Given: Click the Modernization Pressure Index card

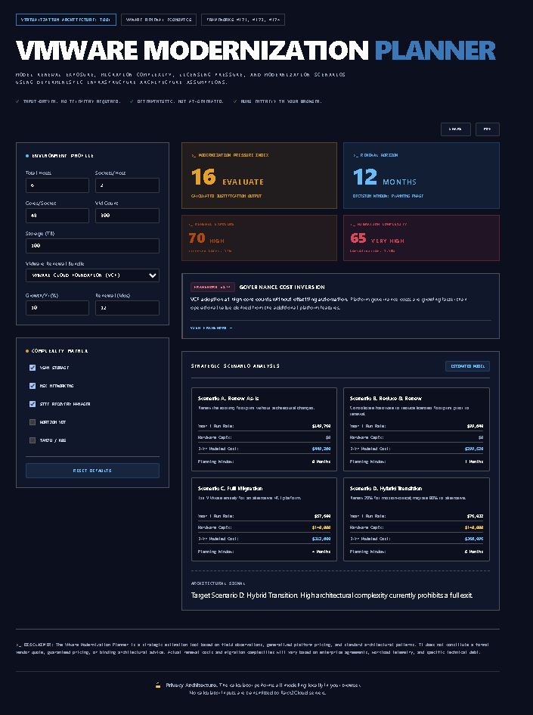Looking at the screenshot, I should [x=259, y=176].
